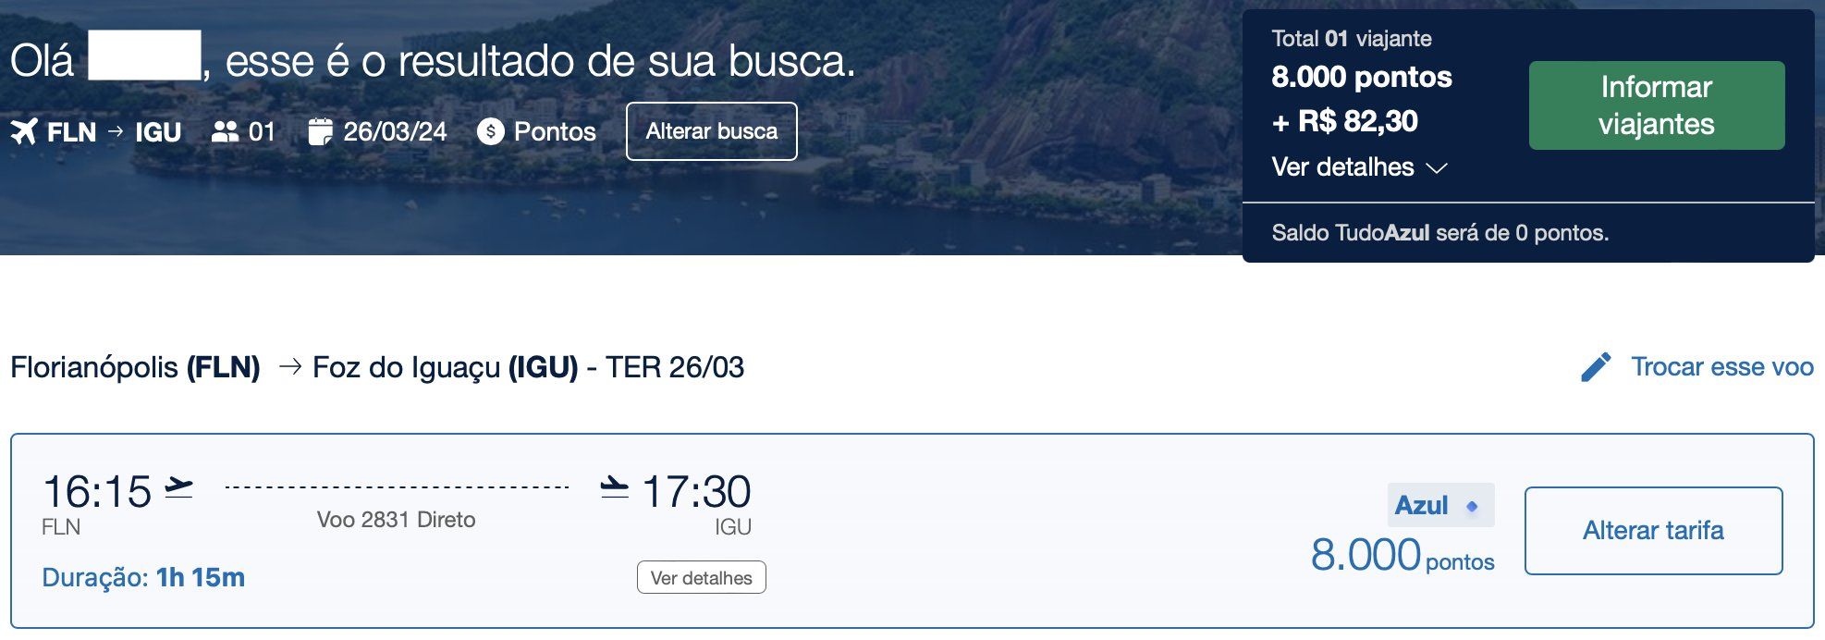Expand Ver detalhes in the total summary
1825x640 pixels.
tap(1342, 167)
